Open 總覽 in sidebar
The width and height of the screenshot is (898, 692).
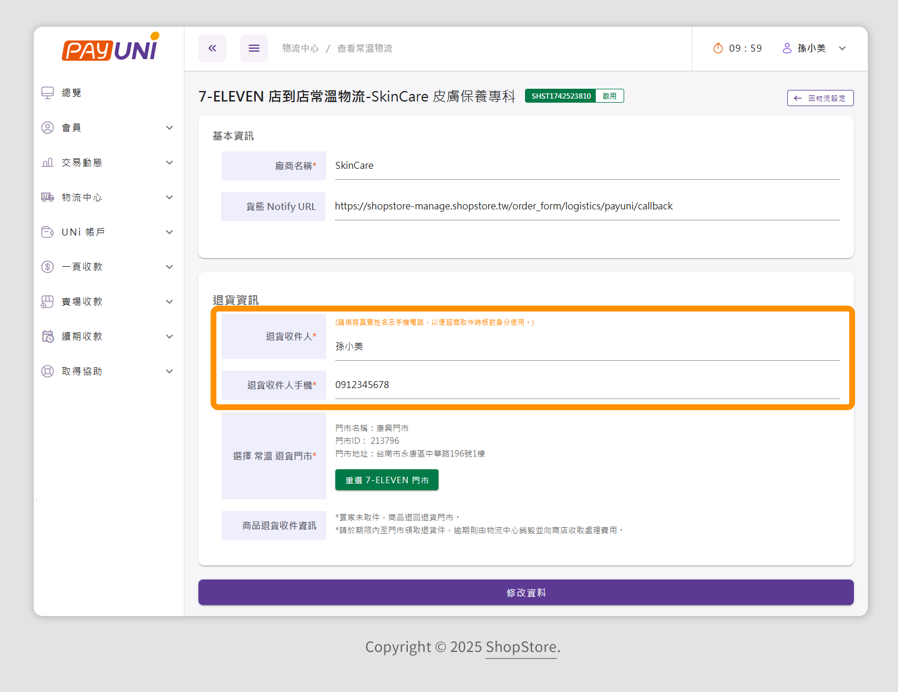point(108,93)
